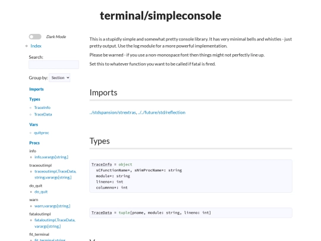Screen dimensions: 321x241
Task: Click the 'Dark Mode' label text
Action: point(56,37)
